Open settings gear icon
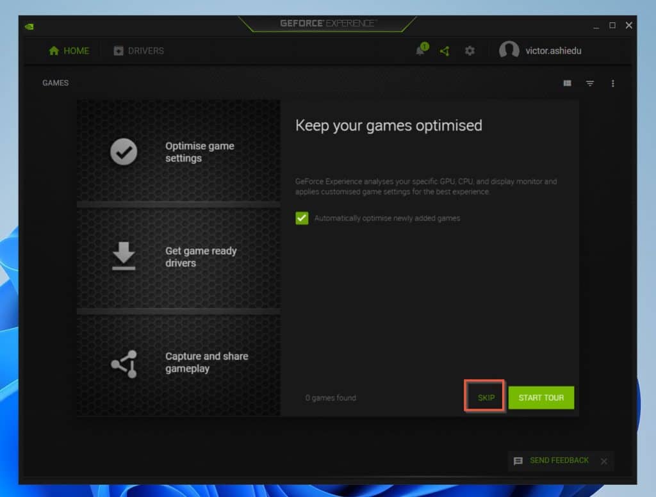Screen dimensions: 656x497 point(470,51)
